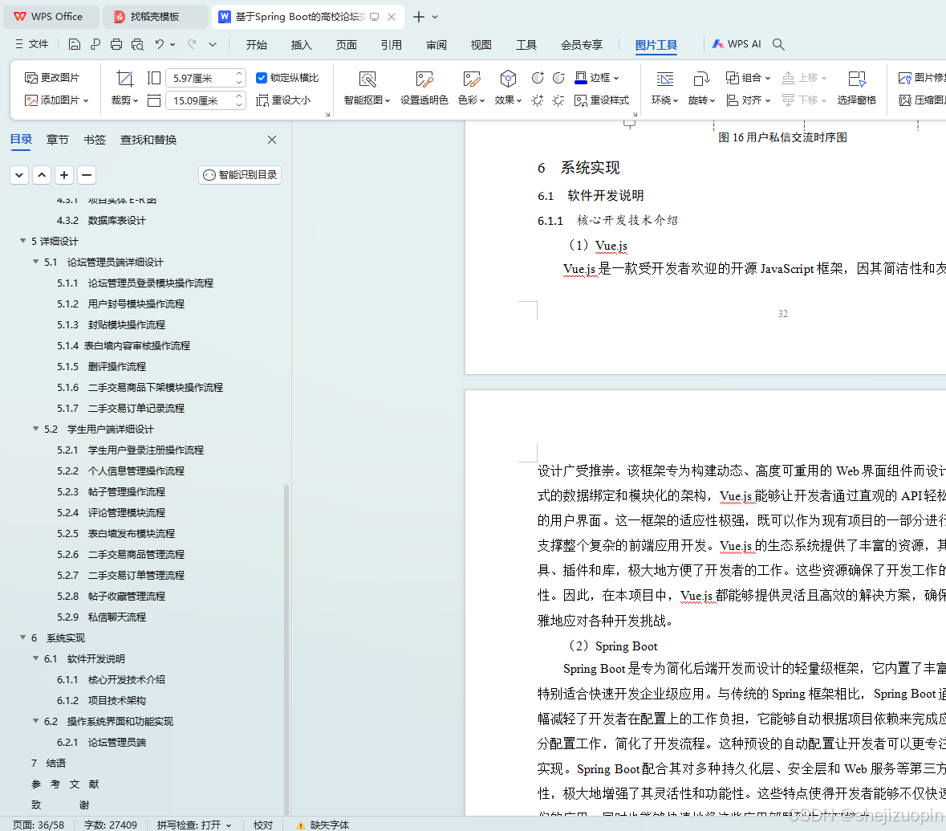
Task: Click 重设大小 to reset the picture size
Action: click(x=283, y=100)
